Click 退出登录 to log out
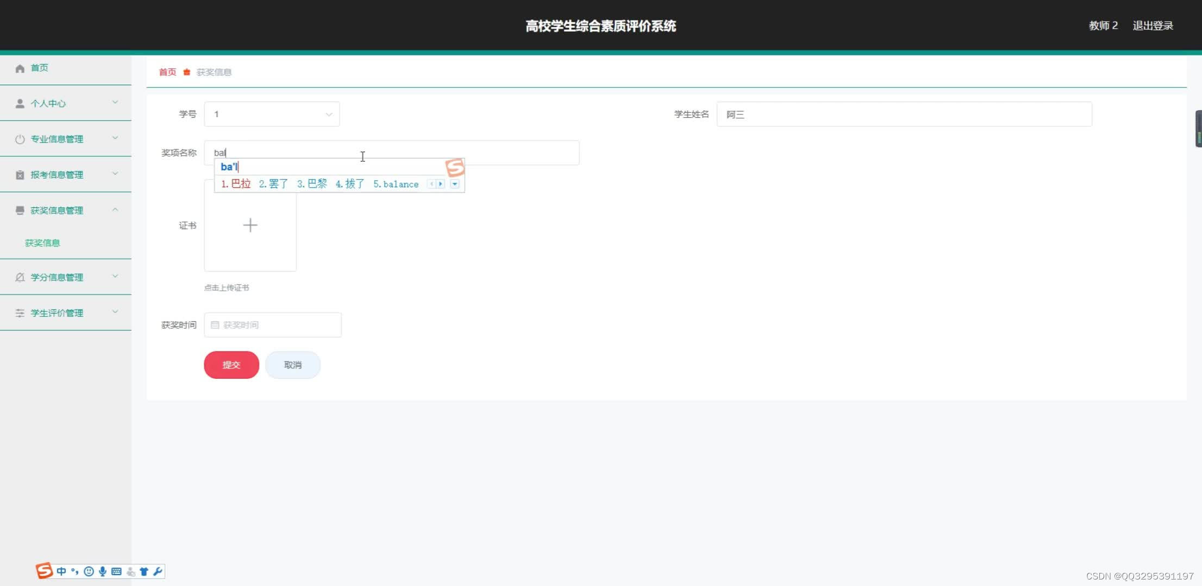1202x586 pixels. pos(1153,26)
